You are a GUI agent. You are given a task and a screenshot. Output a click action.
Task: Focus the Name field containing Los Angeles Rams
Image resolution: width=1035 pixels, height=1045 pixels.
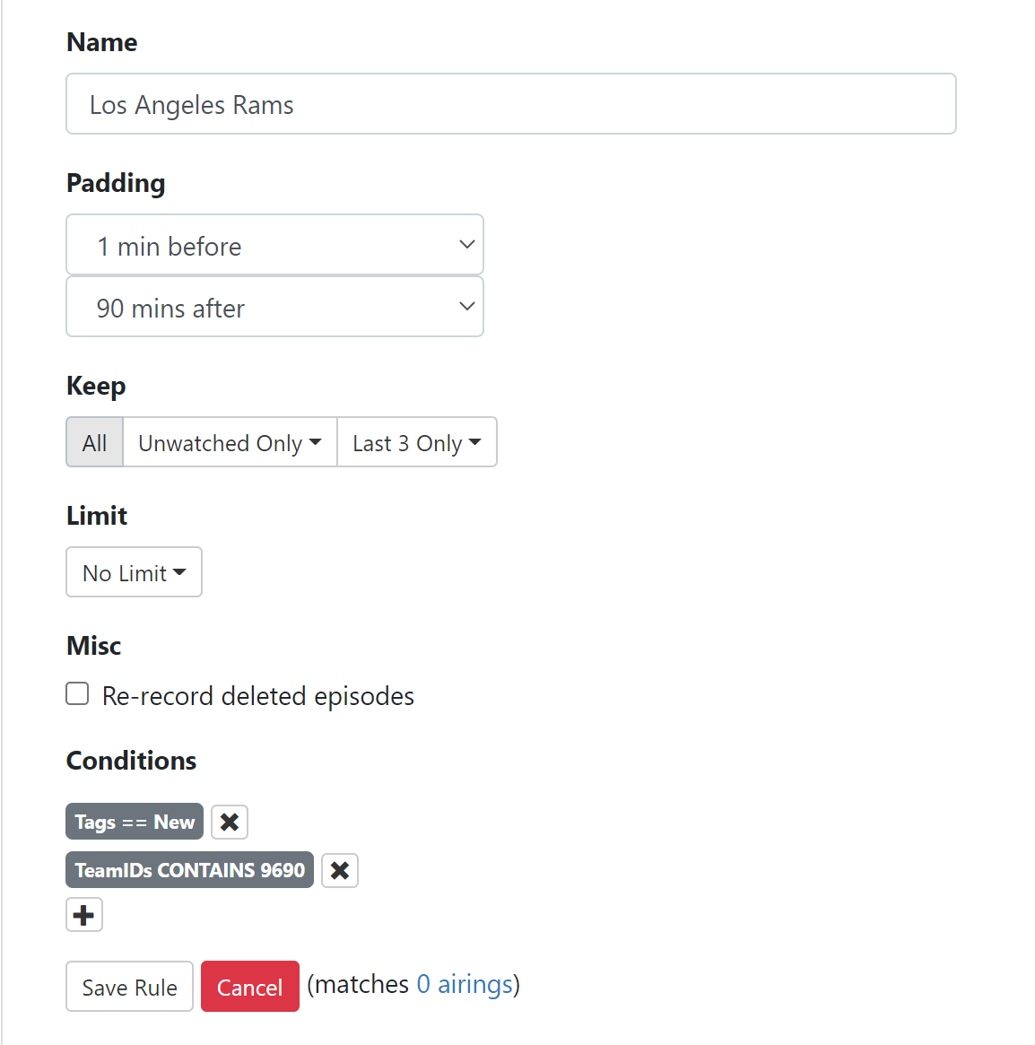click(x=510, y=104)
